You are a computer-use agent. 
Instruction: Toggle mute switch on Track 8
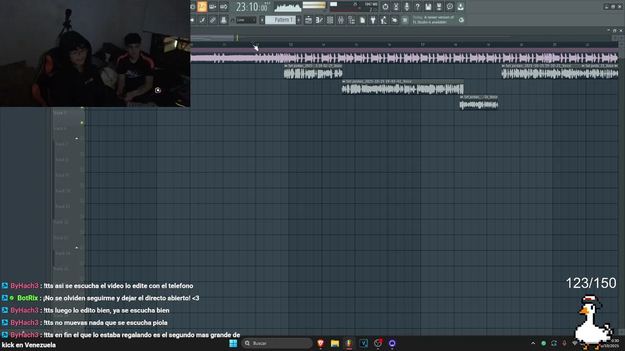point(82,170)
